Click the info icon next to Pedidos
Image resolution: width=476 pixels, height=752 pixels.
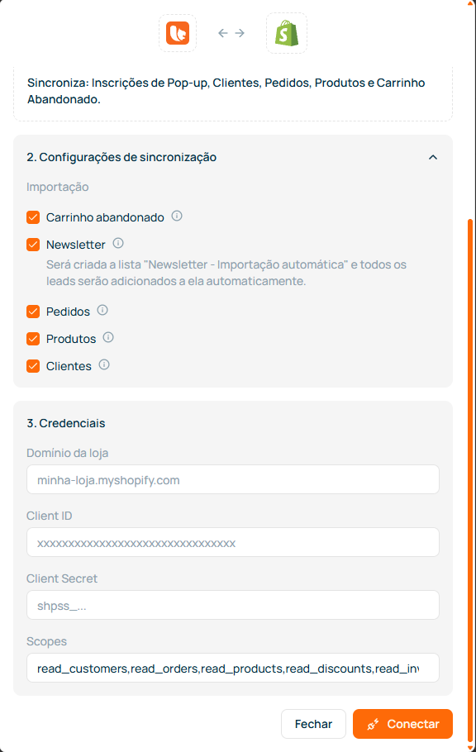[102, 310]
